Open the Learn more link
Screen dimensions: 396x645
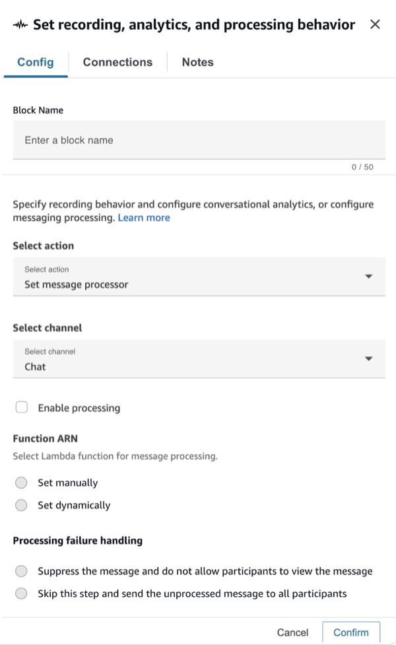click(x=144, y=218)
